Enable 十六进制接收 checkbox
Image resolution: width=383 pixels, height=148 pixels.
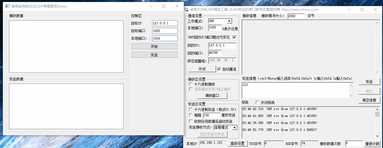tap(191, 84)
